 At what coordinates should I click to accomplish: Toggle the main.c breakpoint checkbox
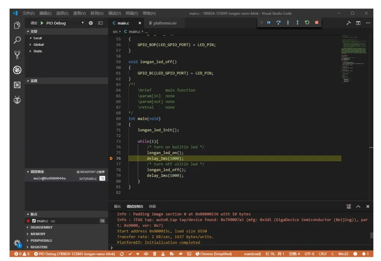pos(34,221)
